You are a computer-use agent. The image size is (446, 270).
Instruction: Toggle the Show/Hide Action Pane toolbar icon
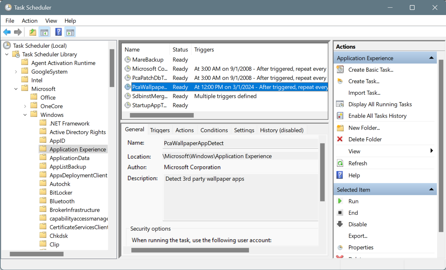pyautogui.click(x=70, y=32)
